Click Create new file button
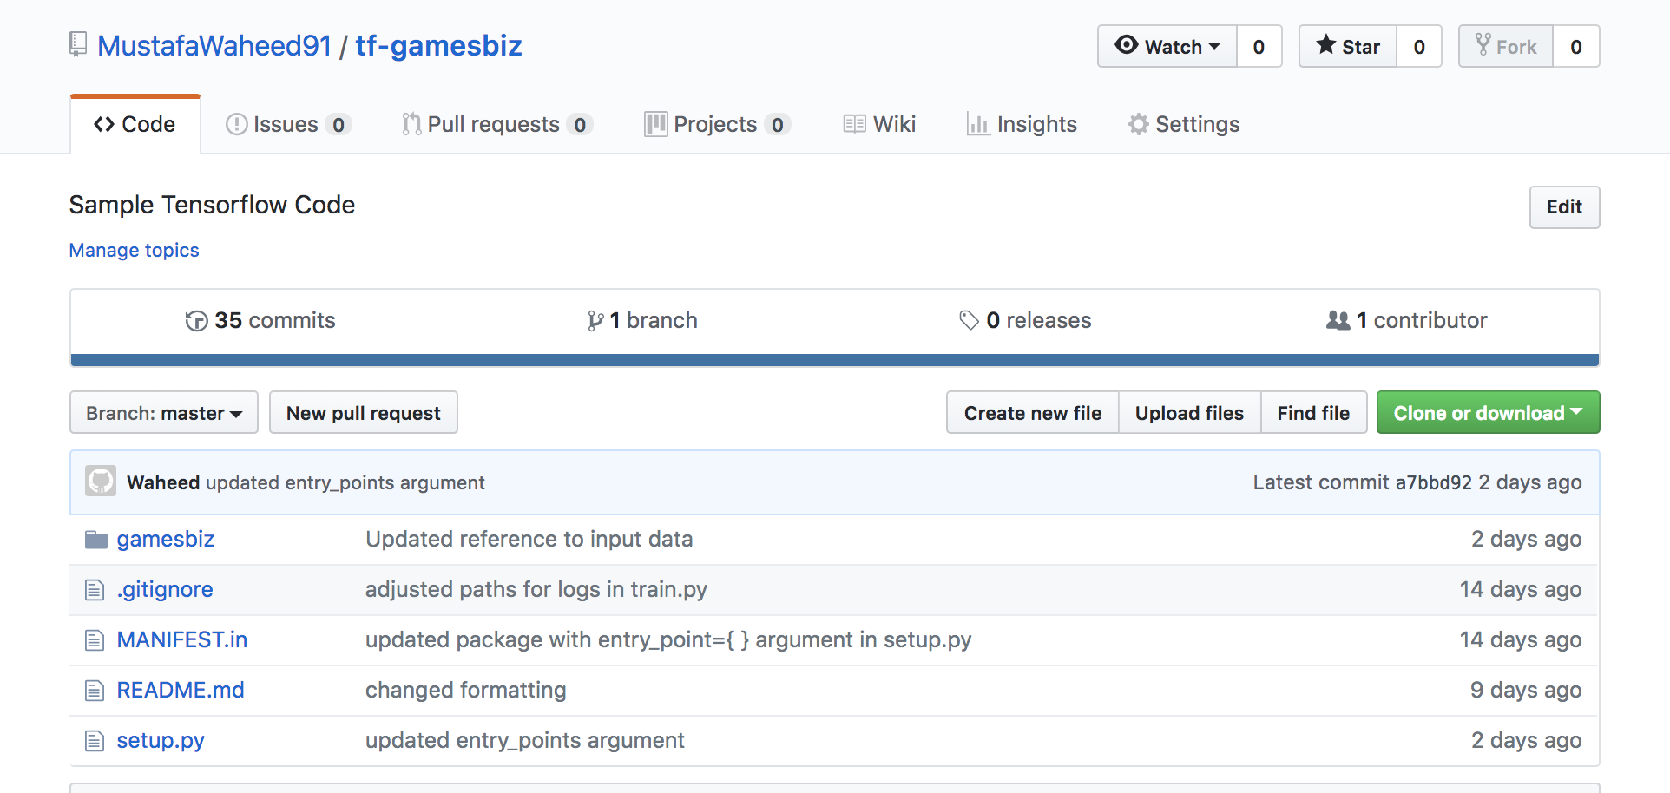 1033,412
